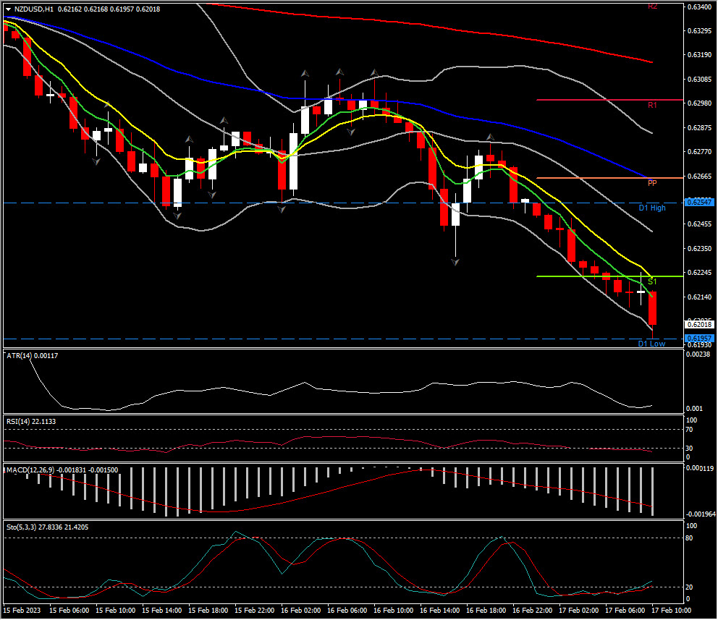Screen dimensions: 718x620
Task: Click the 16 Feb 02:00 time label
Action: (303, 611)
